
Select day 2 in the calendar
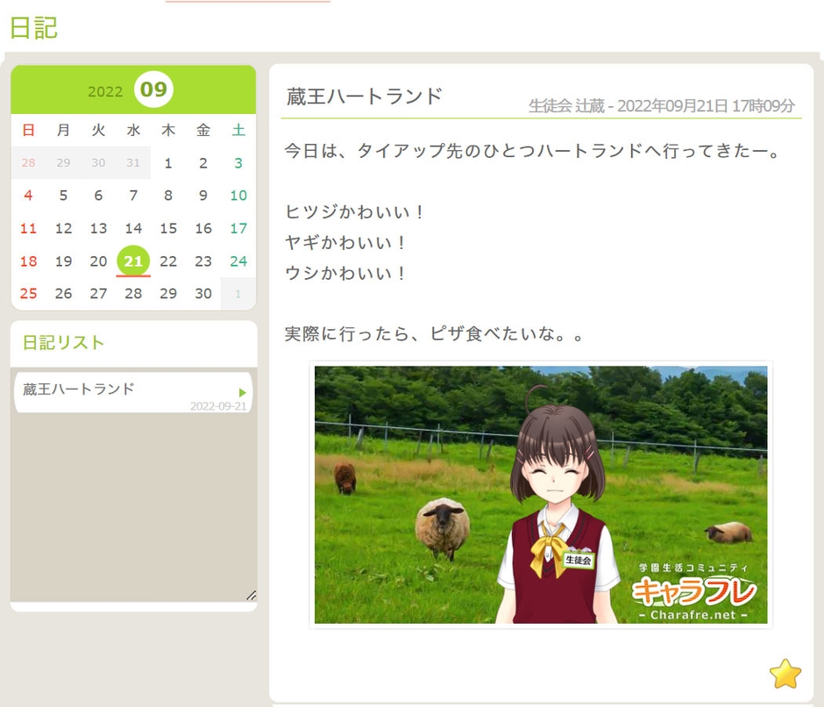[202, 163]
